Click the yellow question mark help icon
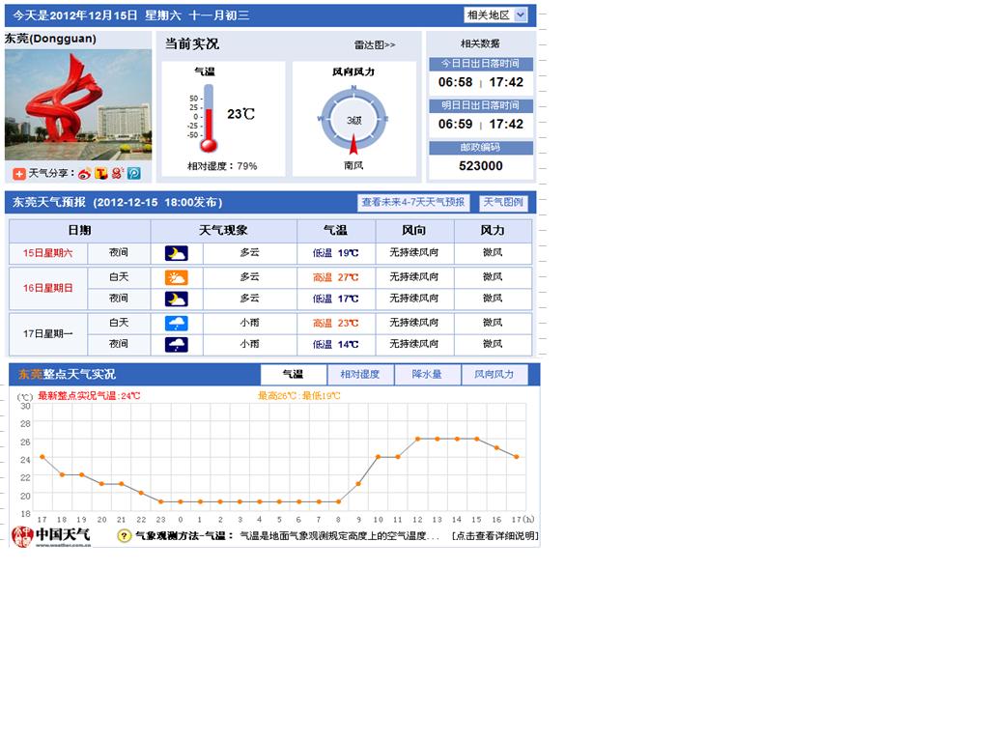This screenshot has width=989, height=742. click(x=124, y=535)
